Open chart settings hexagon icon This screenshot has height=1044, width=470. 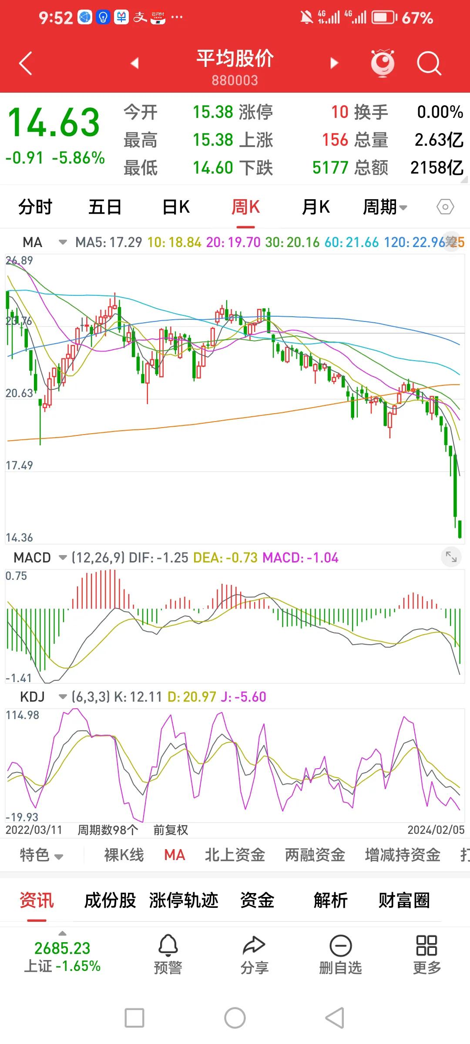[x=445, y=207]
